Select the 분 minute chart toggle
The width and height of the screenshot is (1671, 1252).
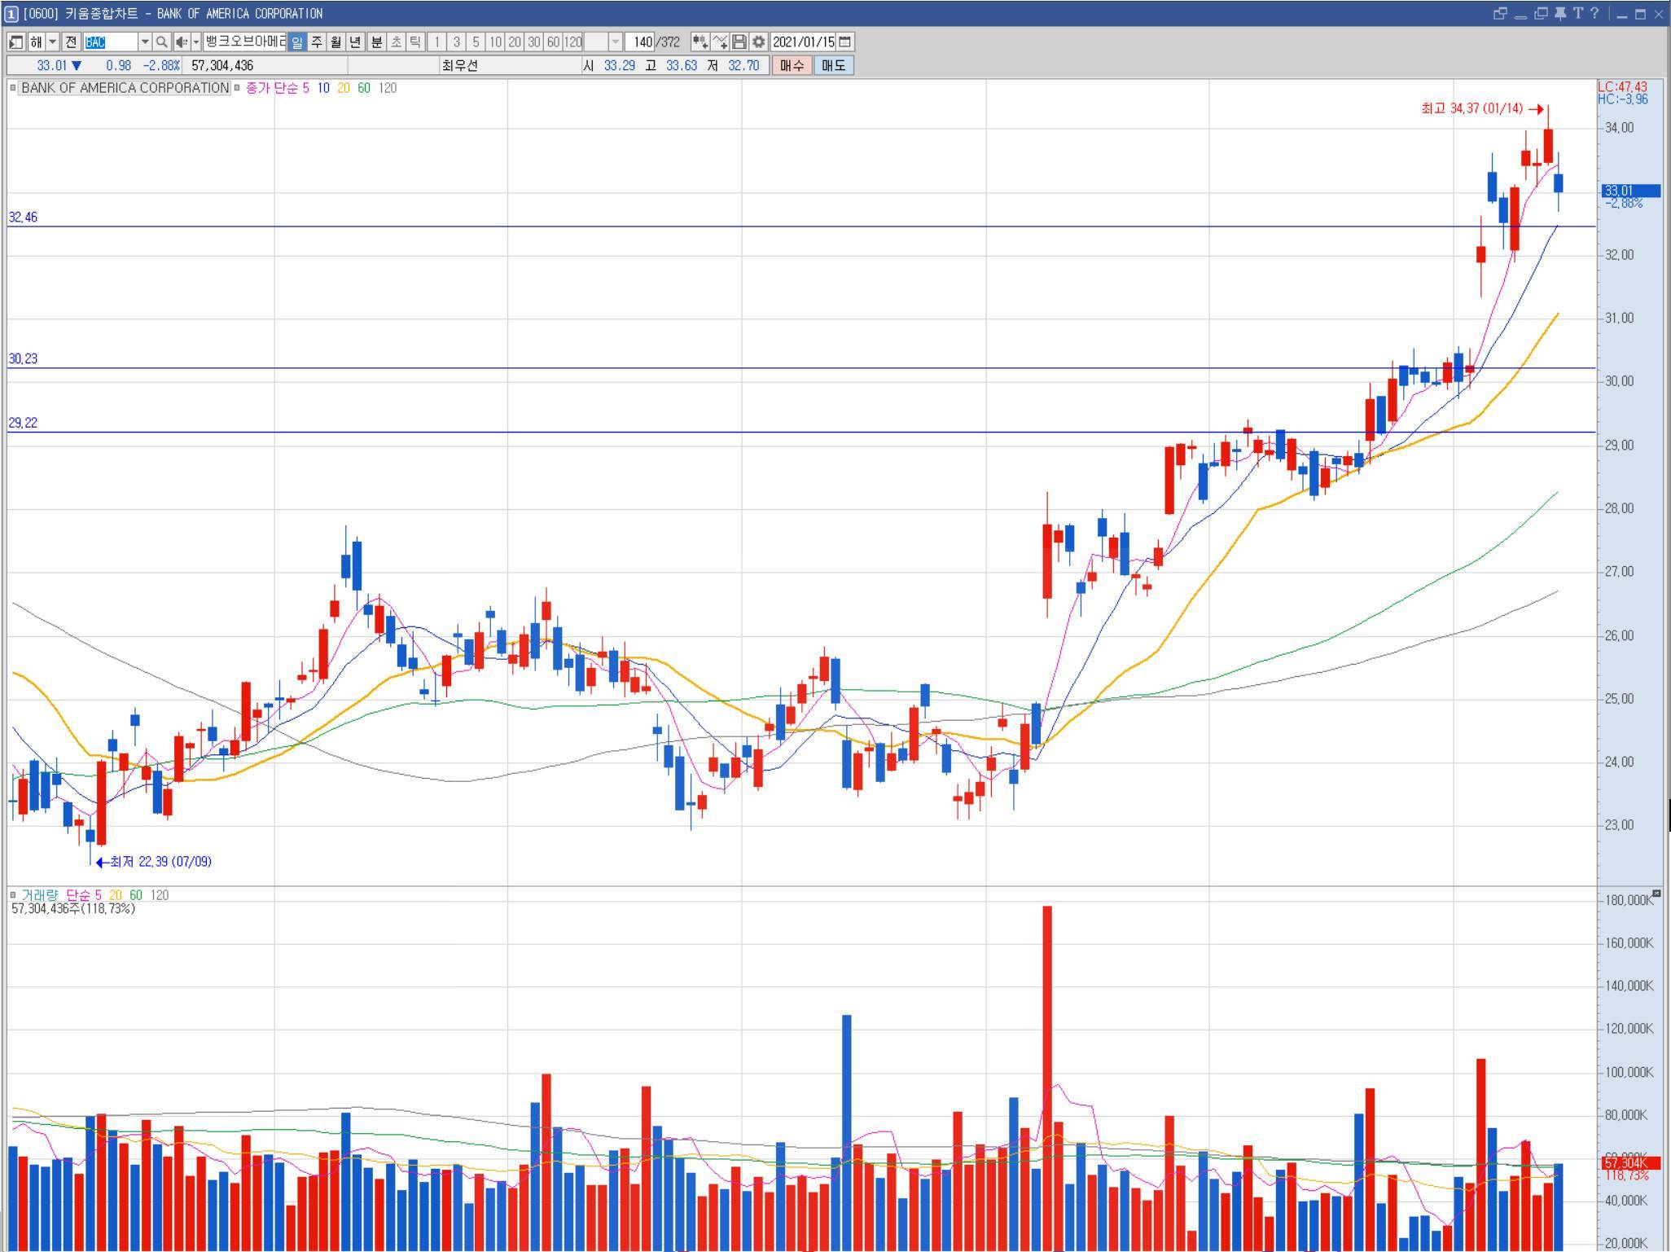376,42
